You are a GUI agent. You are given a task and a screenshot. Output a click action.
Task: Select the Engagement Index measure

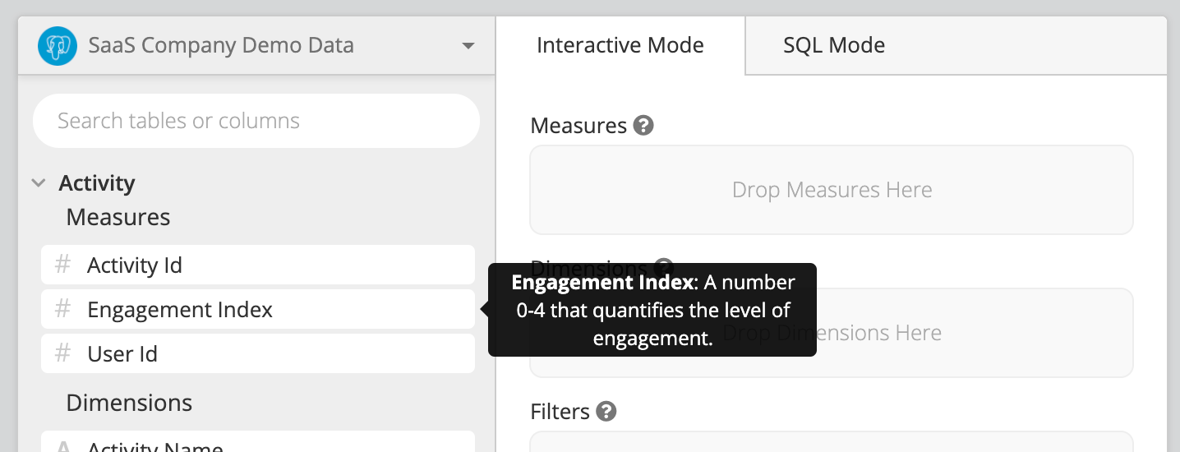coord(258,309)
